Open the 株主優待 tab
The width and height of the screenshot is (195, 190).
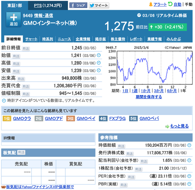(118, 39)
